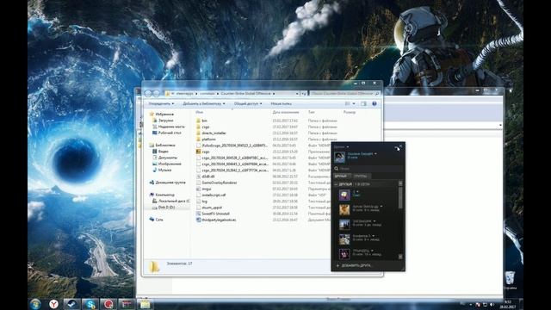Select the csgo application file icon
Image resolution: width=551 pixels, height=310 pixels.
[198, 152]
